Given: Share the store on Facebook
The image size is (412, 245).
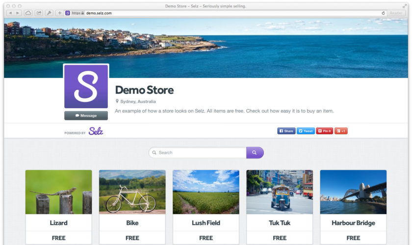Looking at the screenshot, I should pyautogui.click(x=286, y=131).
